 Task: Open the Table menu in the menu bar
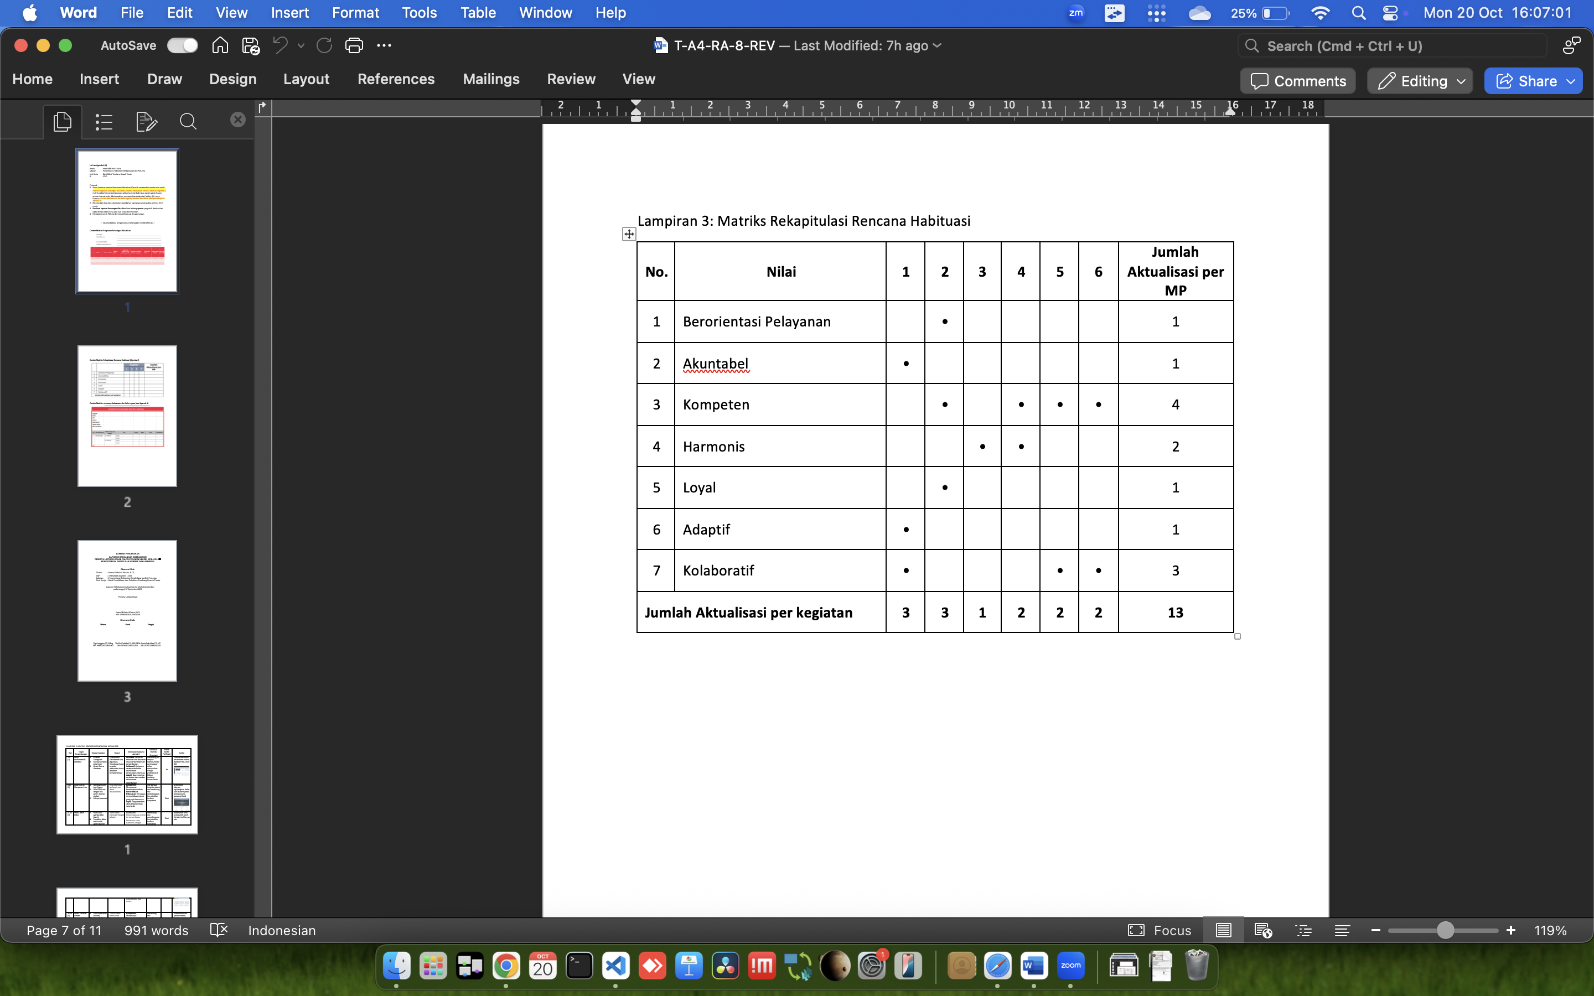(x=478, y=13)
